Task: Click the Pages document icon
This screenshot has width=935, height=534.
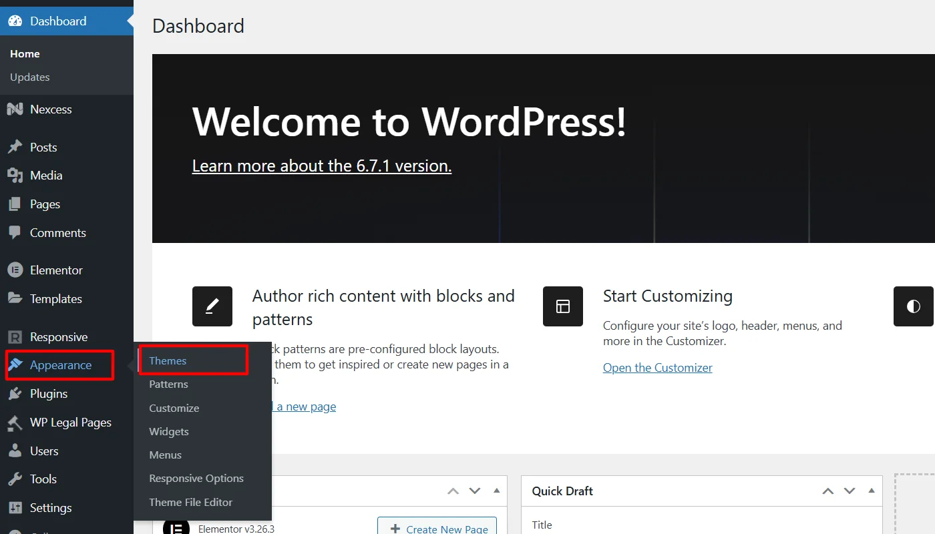Action: 15,204
